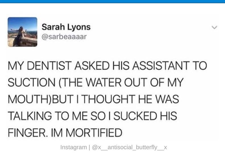This screenshot has height=161, width=225.
Task: Select the words MY DENTIST at tweet start
Action: [40, 66]
